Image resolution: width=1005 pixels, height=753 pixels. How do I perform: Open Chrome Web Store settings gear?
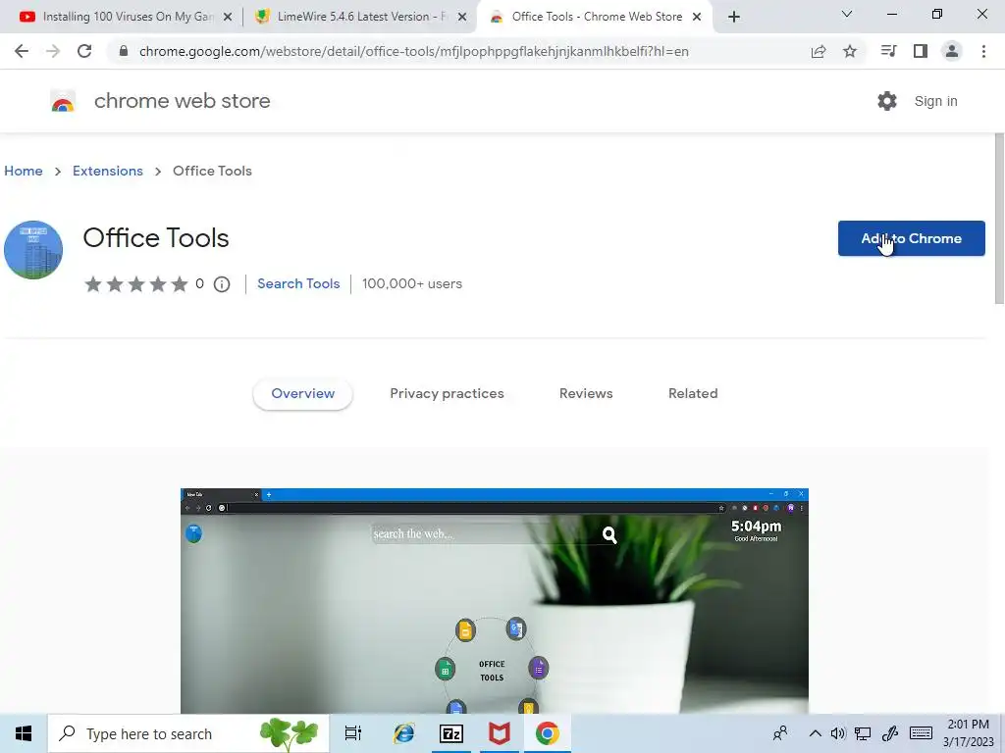887,101
